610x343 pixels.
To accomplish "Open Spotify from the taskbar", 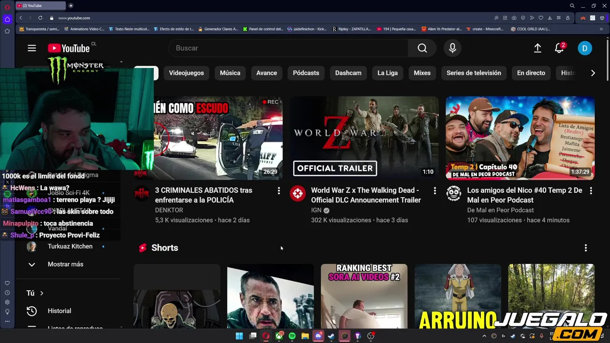I will (292, 336).
